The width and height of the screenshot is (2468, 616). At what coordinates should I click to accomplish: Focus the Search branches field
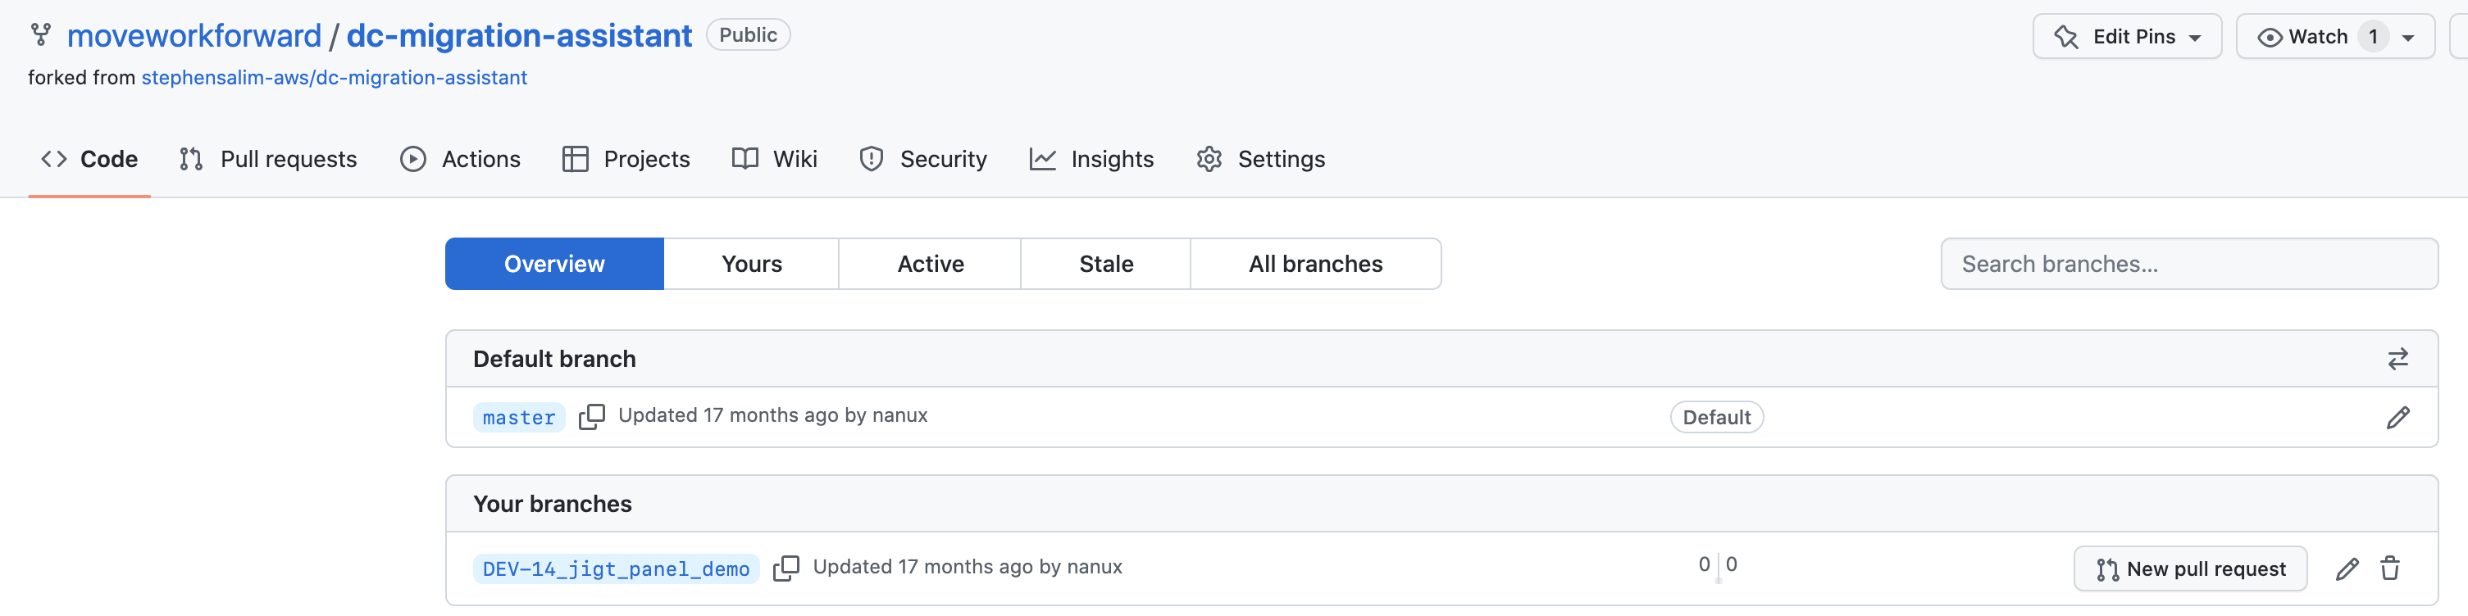pos(2188,264)
